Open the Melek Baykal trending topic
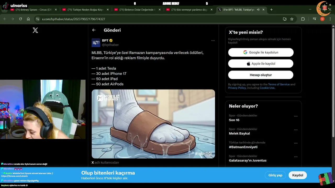This screenshot has width=335, height=188. click(239, 133)
